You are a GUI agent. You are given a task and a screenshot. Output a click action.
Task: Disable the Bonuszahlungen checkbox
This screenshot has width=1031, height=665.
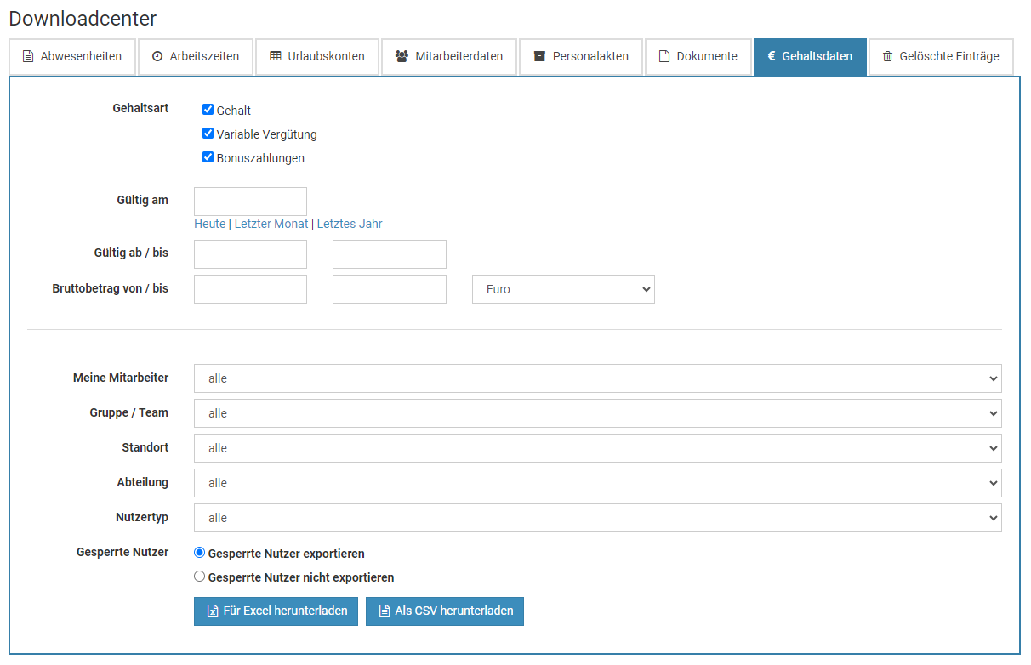pyautogui.click(x=208, y=157)
